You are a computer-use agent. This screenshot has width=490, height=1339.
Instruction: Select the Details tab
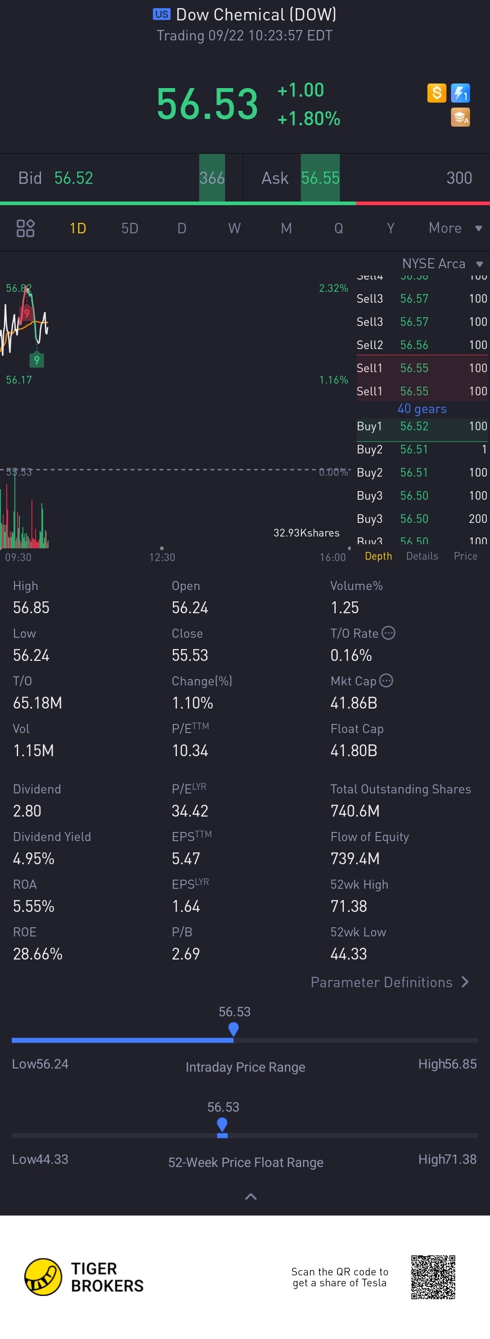(x=422, y=556)
